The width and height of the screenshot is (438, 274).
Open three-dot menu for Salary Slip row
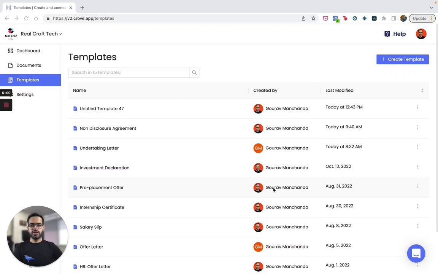coord(417,226)
